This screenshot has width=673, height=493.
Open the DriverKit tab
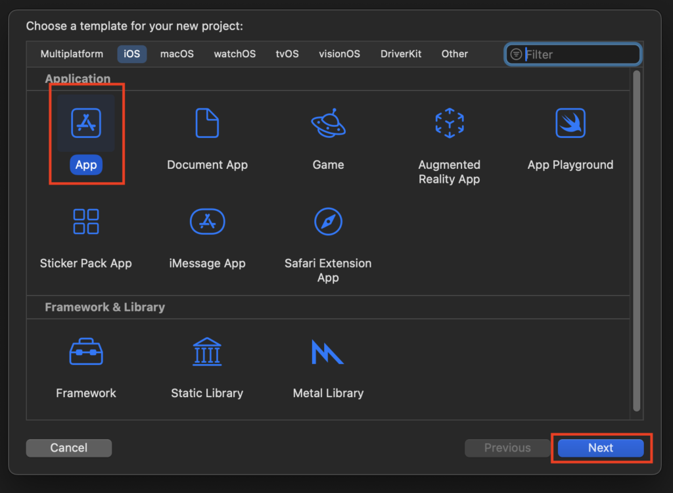tap(401, 54)
